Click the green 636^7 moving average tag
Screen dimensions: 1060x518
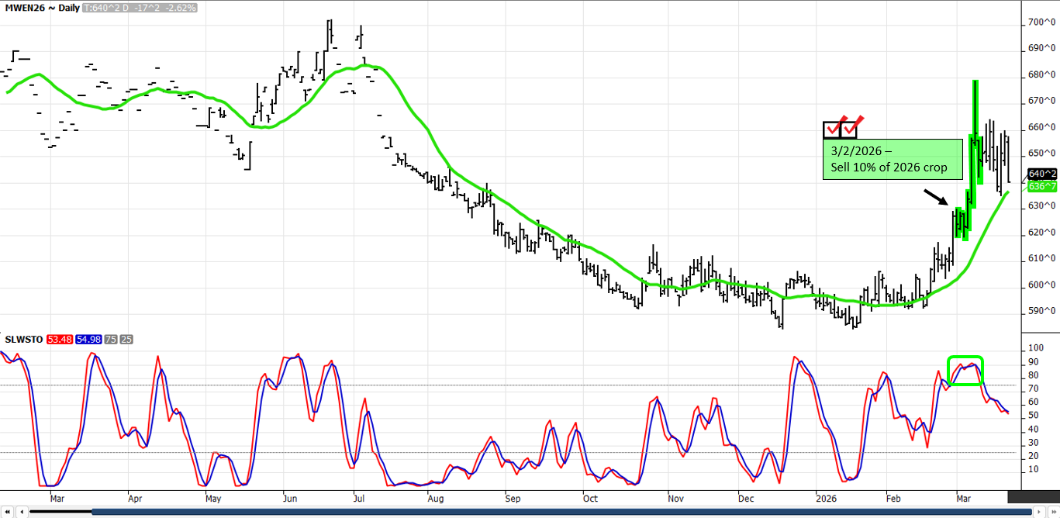1042,186
